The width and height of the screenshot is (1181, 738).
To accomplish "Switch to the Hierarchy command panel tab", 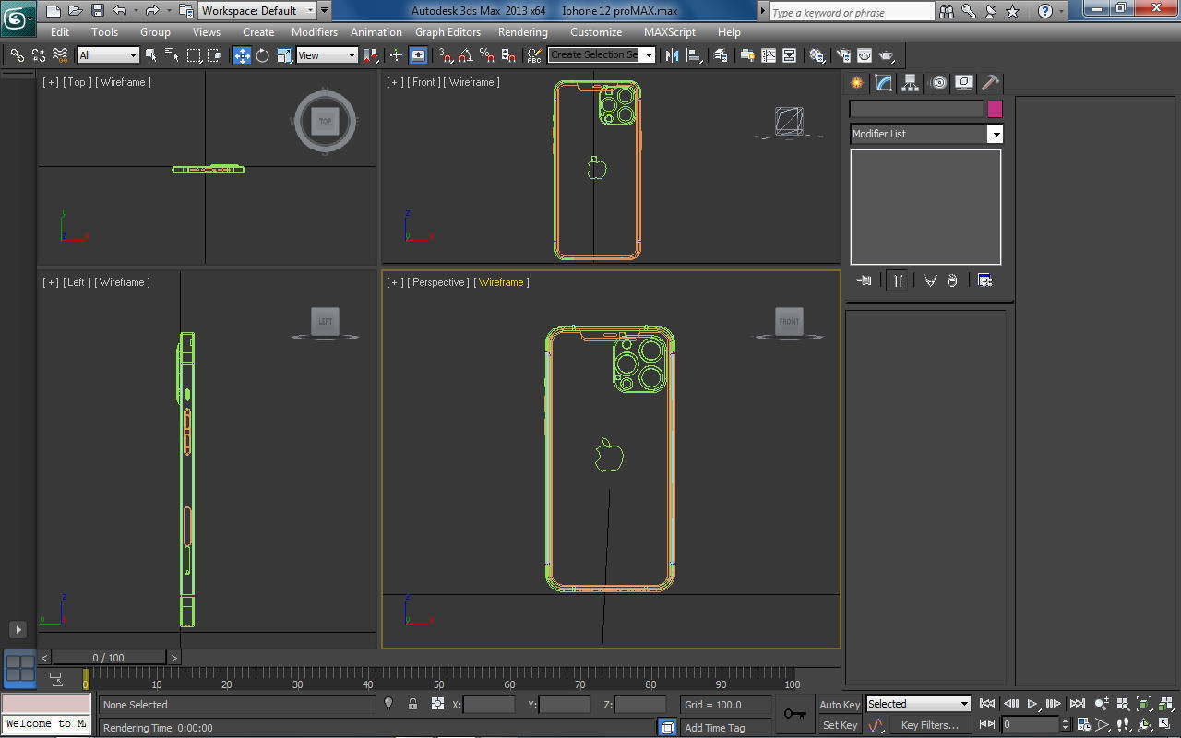I will [911, 83].
